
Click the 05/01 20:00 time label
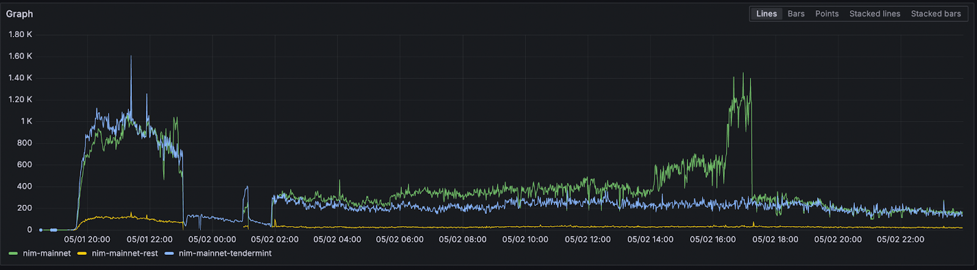click(87, 240)
